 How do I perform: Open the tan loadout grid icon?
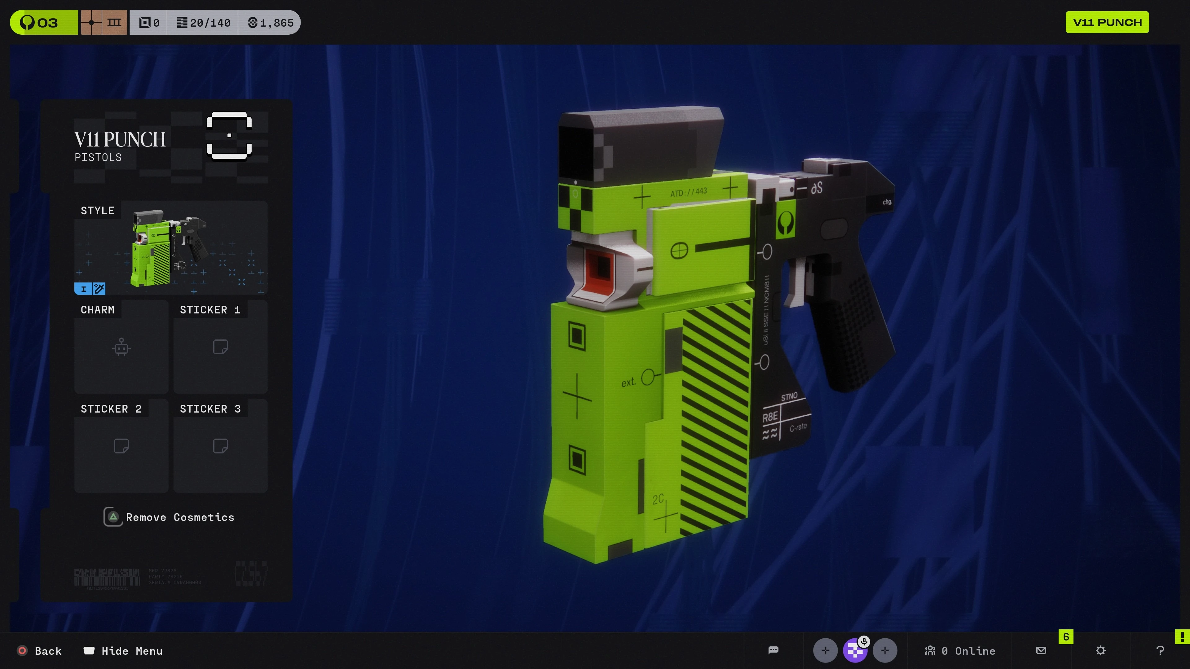[104, 22]
